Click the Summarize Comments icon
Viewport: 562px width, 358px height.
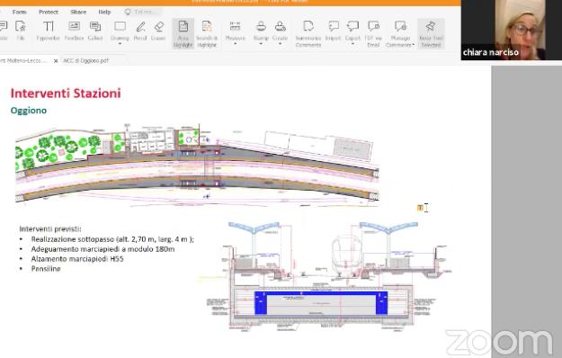pos(308,33)
